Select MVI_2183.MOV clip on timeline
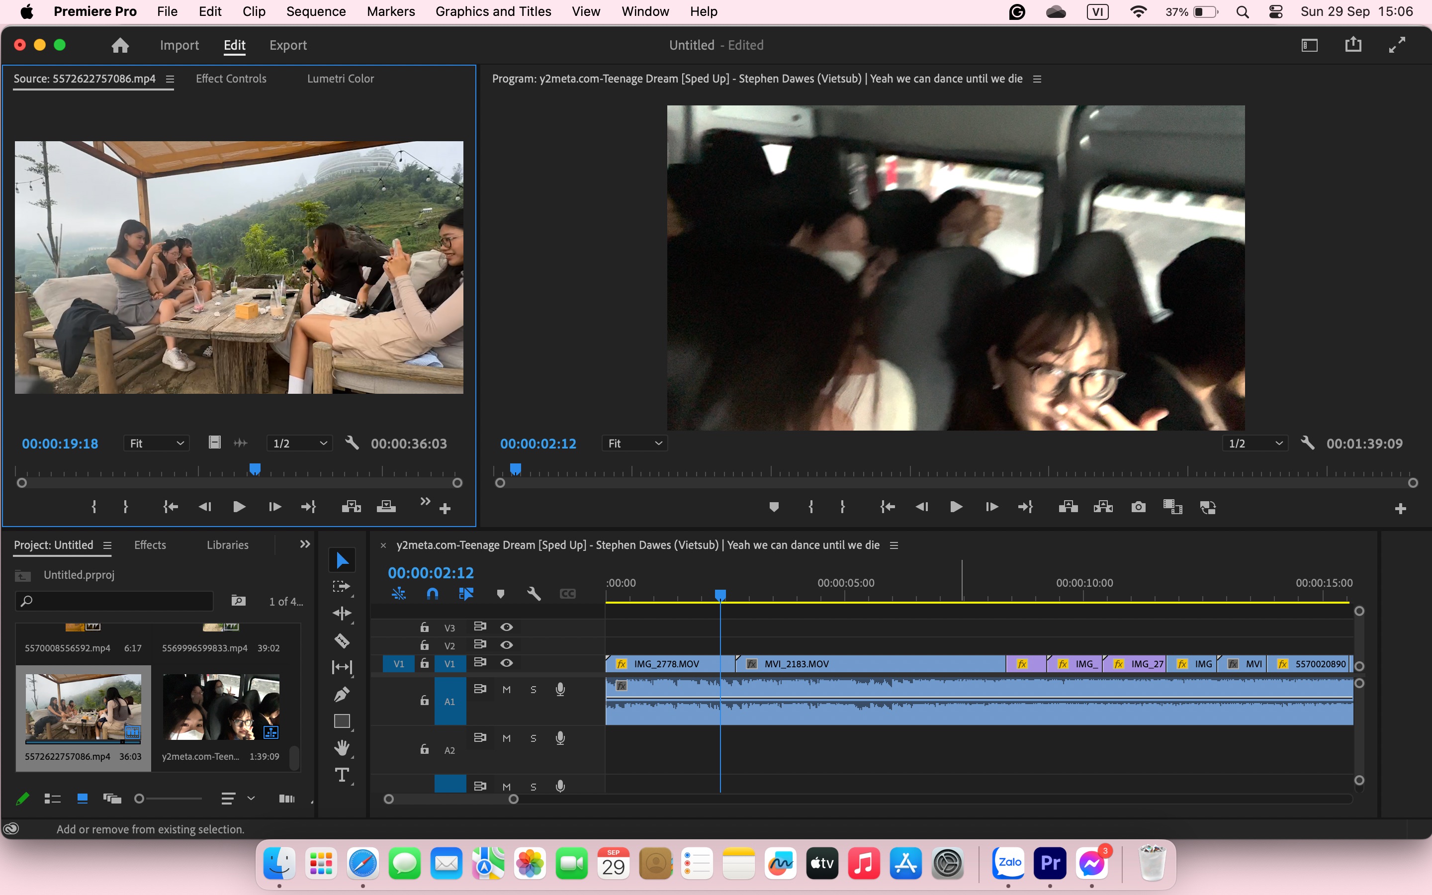1432x895 pixels. (870, 664)
